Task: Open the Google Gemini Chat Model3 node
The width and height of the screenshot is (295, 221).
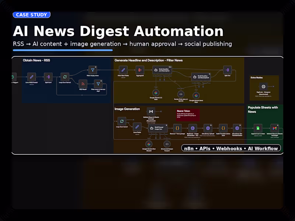Action: click(149, 144)
